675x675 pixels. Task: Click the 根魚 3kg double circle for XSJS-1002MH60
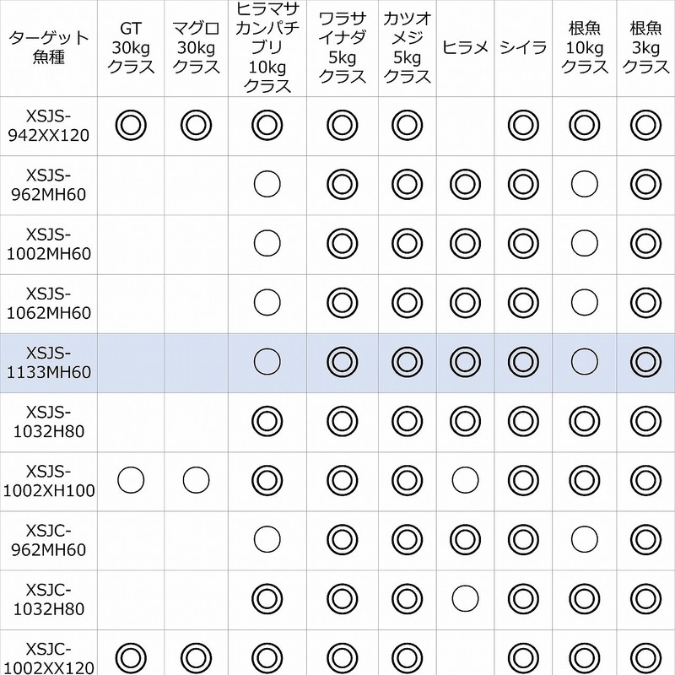[645, 243]
